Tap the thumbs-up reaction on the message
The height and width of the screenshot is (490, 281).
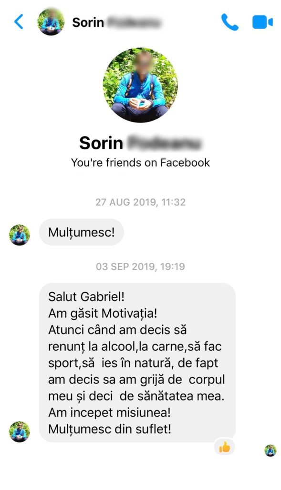pos(224,447)
